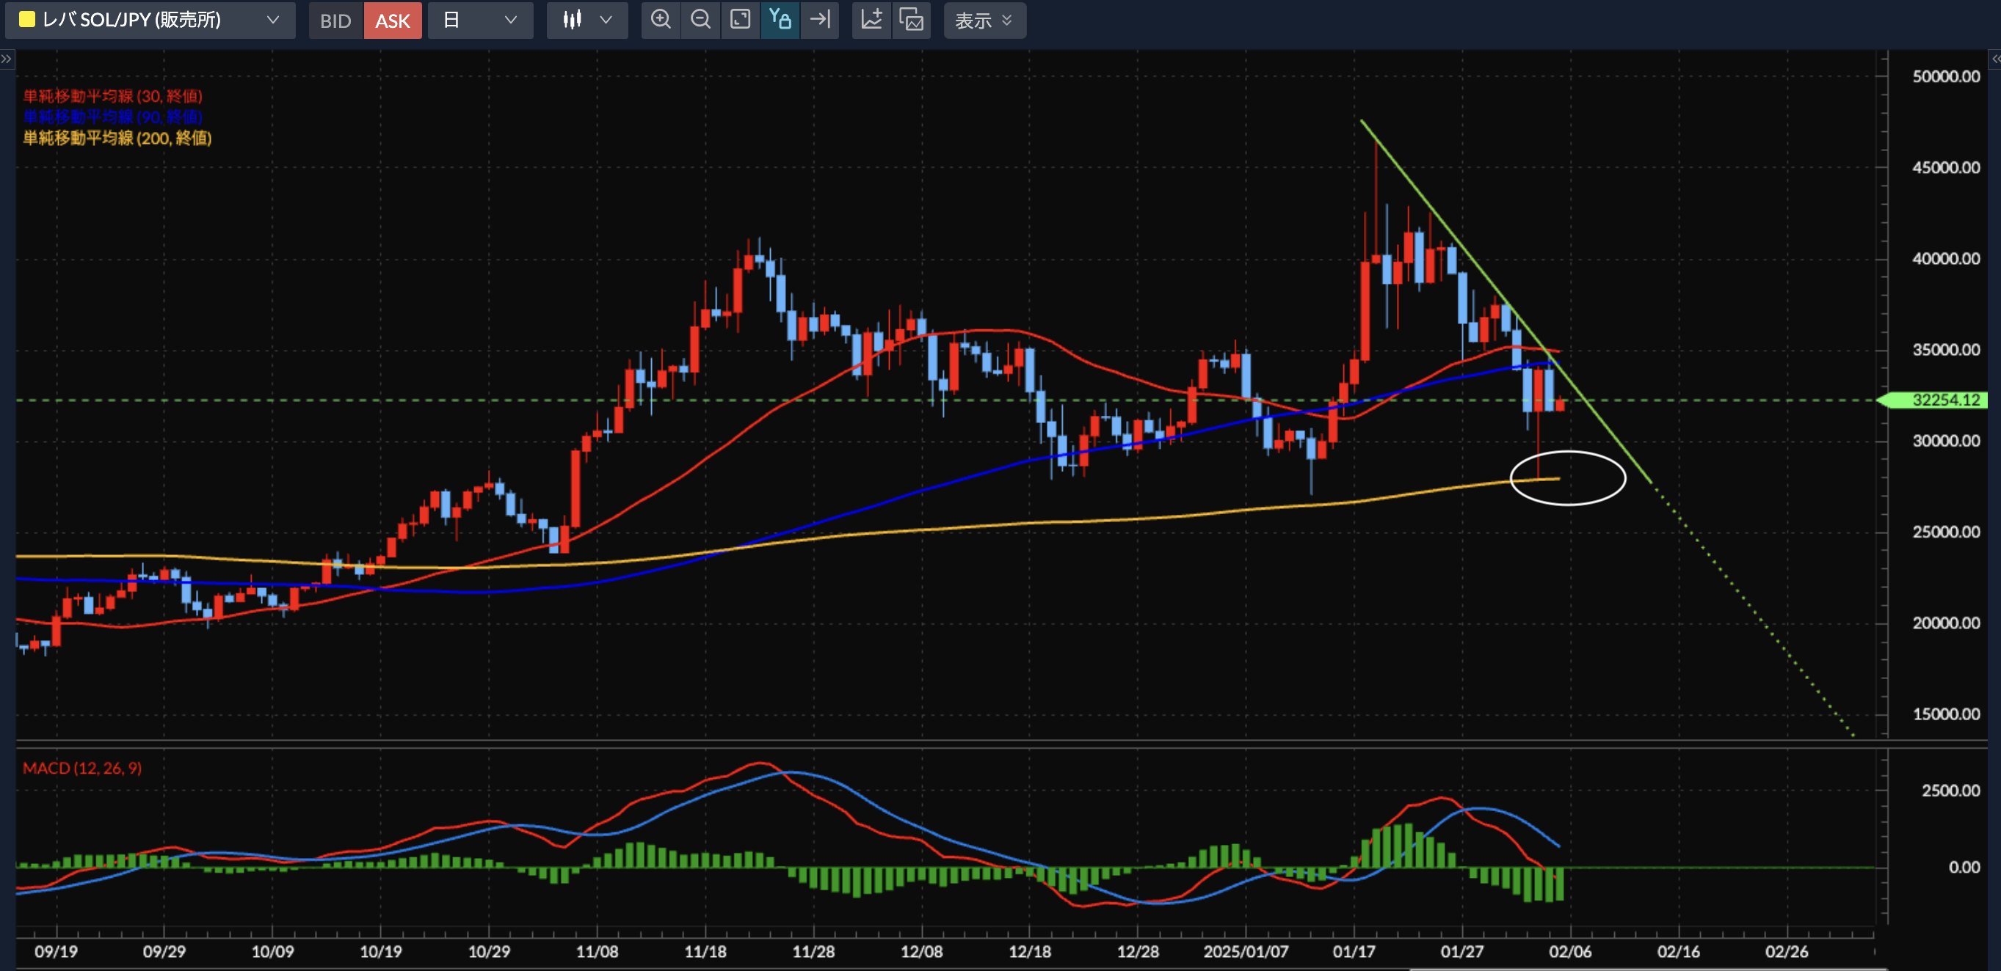Select the 単純移動平均線 (90, 終値) indicator label
The height and width of the screenshot is (971, 2001).
[x=112, y=117]
